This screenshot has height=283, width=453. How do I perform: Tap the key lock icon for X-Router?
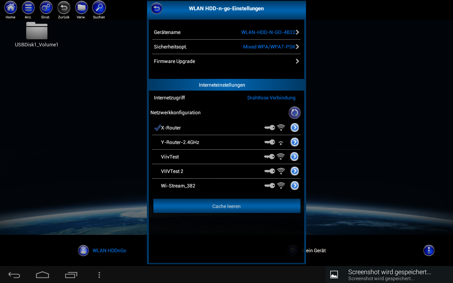click(x=270, y=128)
